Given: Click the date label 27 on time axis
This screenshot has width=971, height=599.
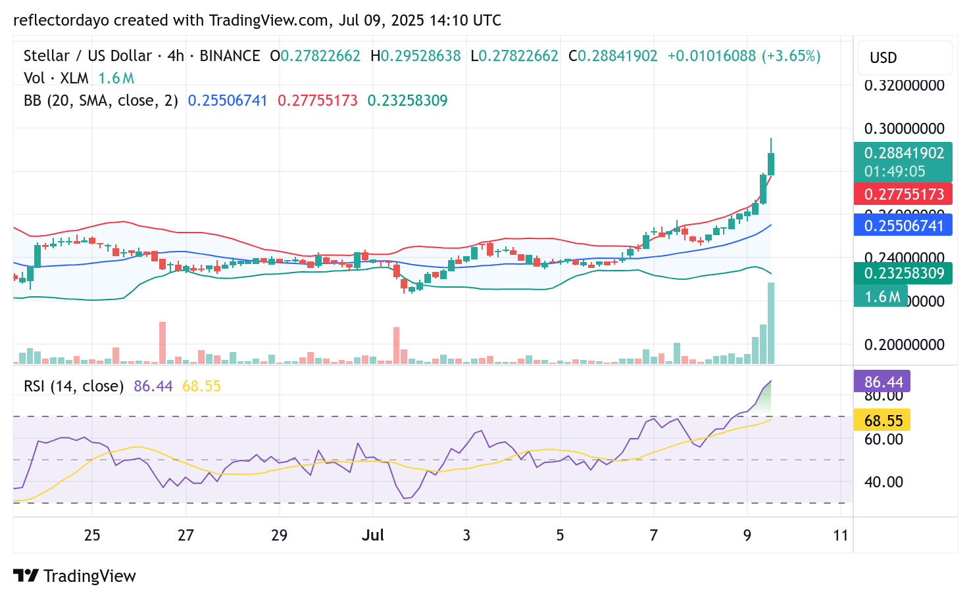Looking at the screenshot, I should (186, 535).
